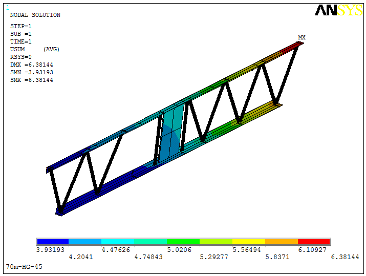Click the legend value 3.93193
Image resolution: width=366 pixels, height=276 pixels.
[50, 250]
